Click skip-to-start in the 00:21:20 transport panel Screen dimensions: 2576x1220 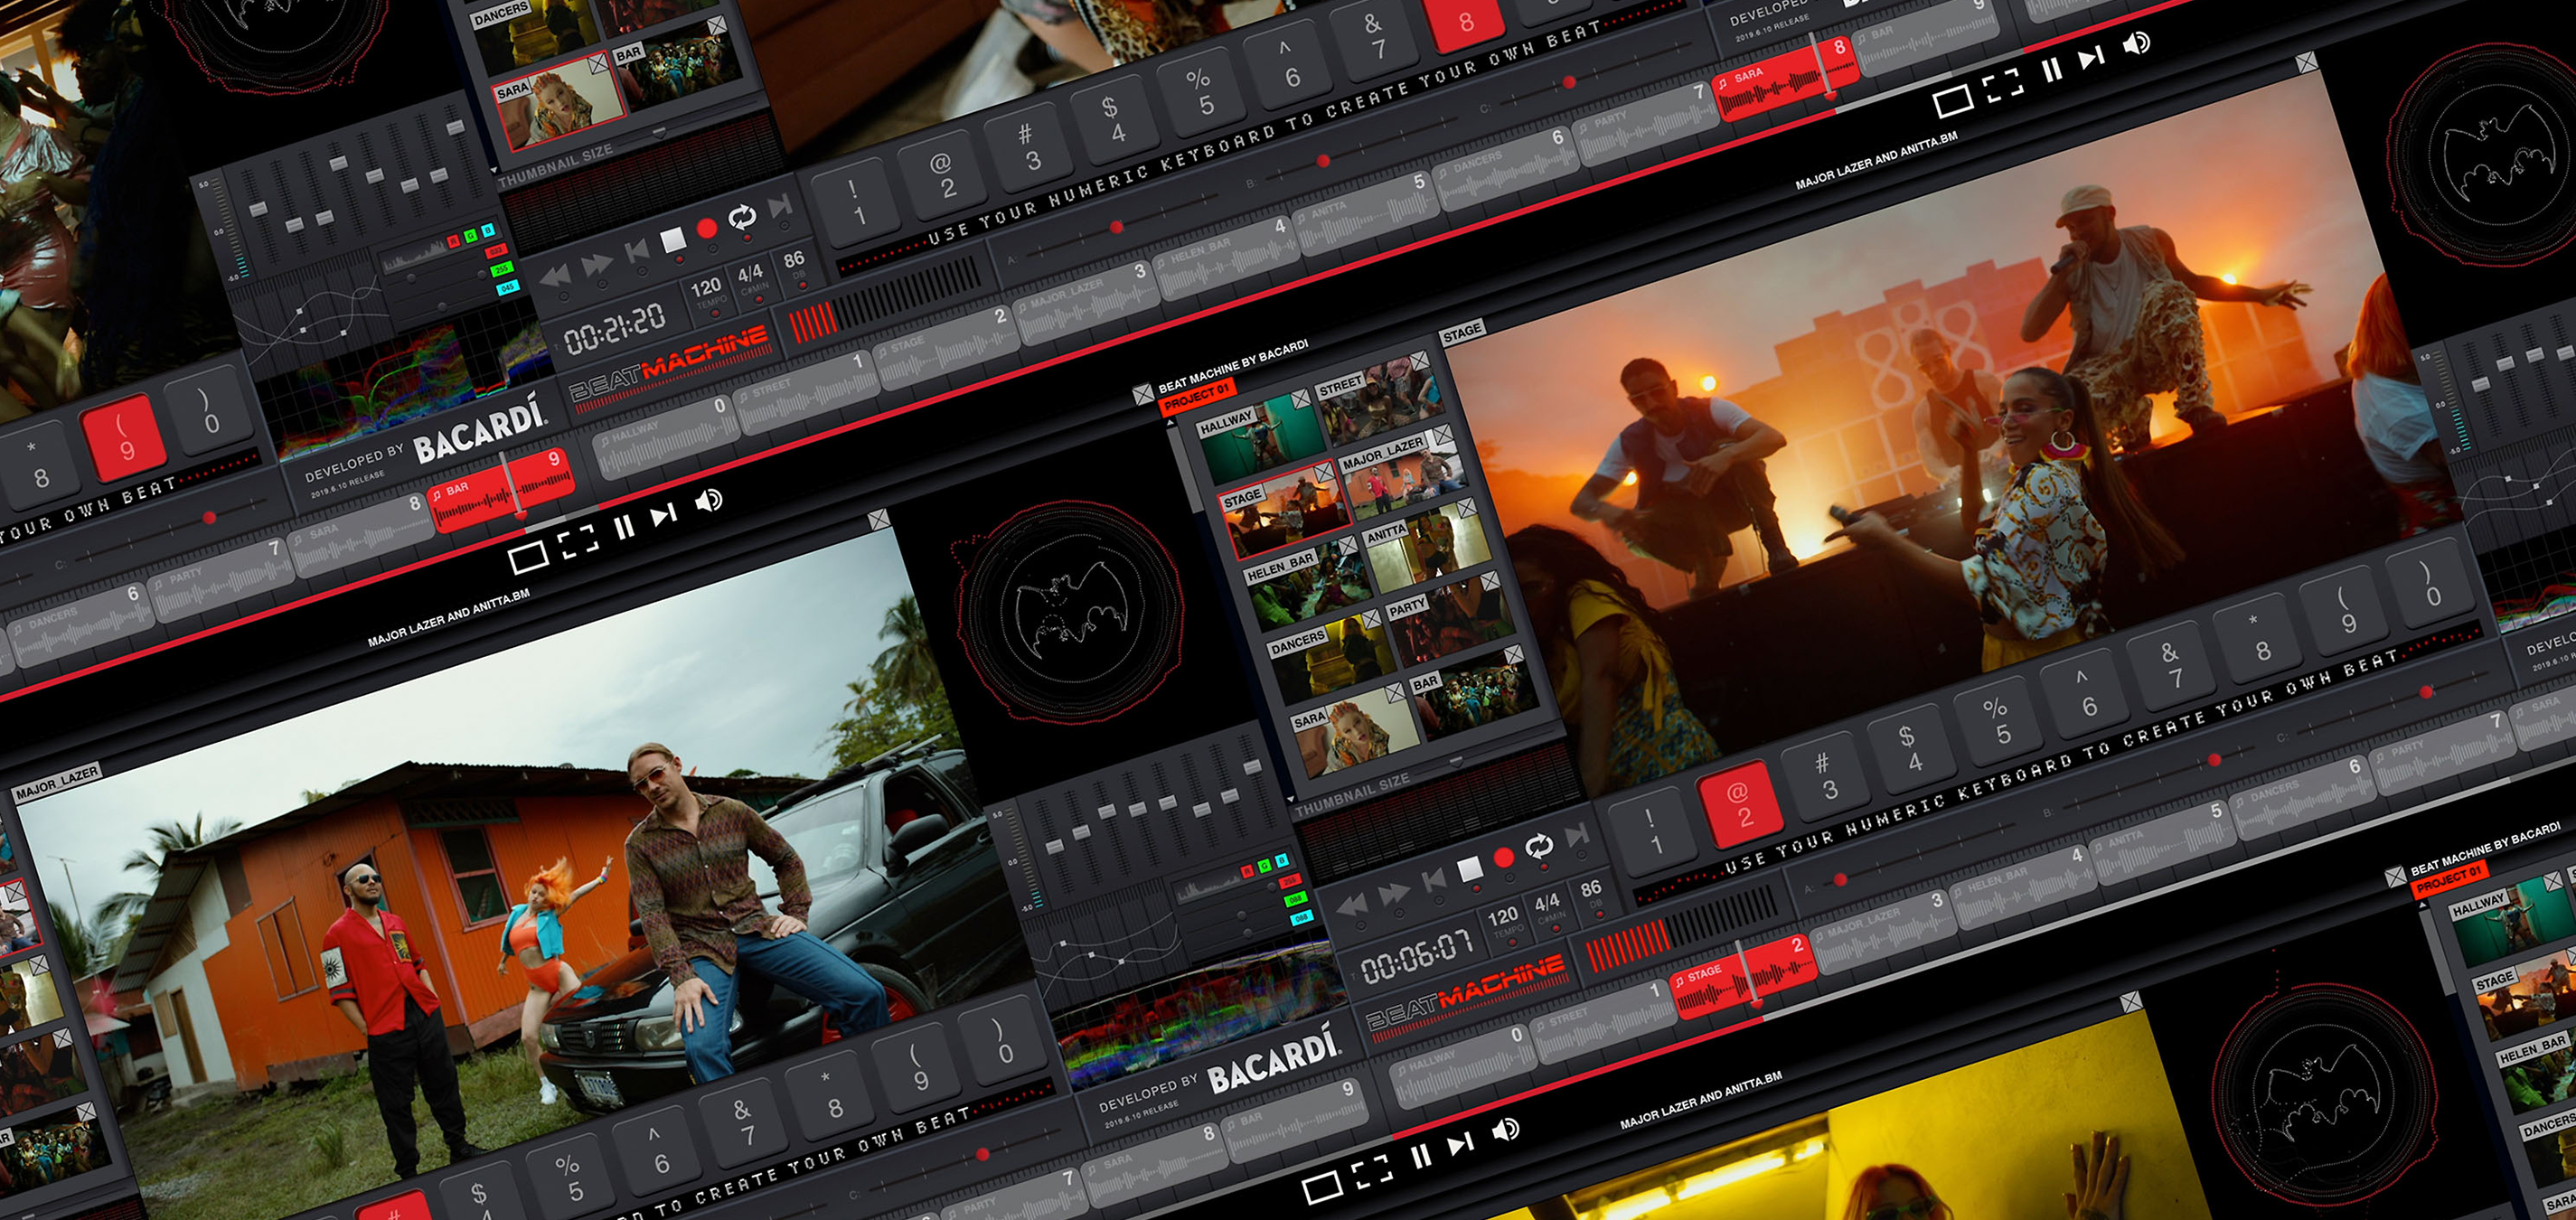637,251
